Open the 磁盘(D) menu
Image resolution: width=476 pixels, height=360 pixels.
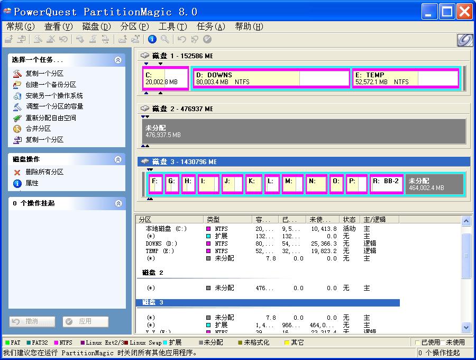point(97,26)
